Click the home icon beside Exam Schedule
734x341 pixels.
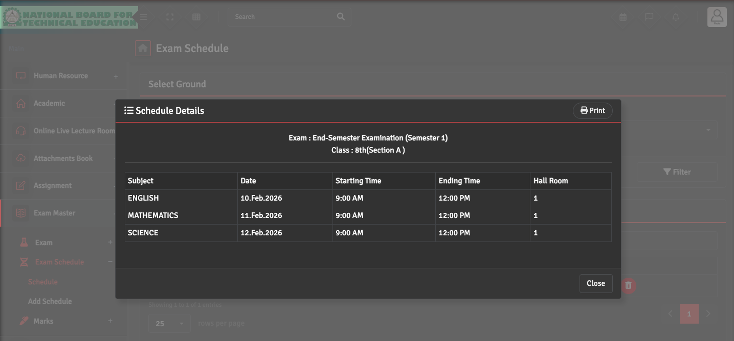(143, 48)
